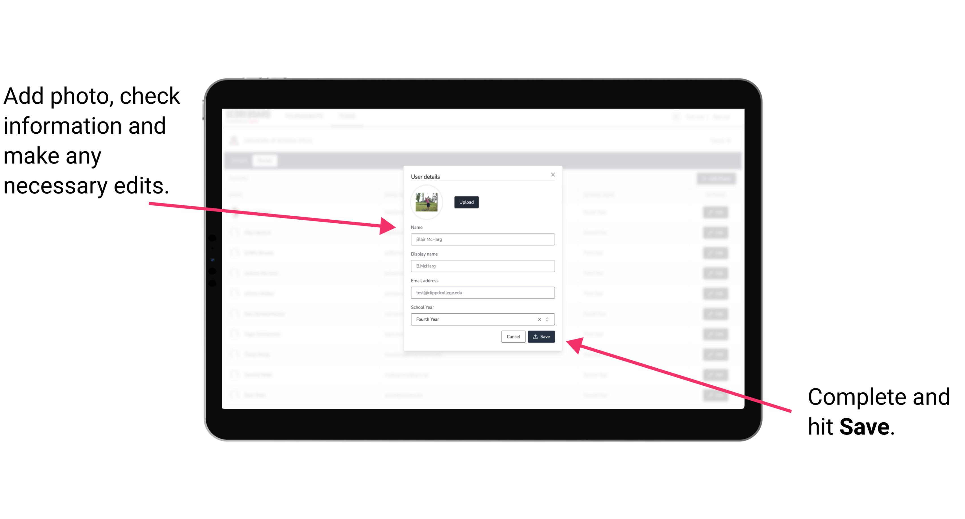Click the stepper arrows in School Year field
965x519 pixels.
coord(548,319)
